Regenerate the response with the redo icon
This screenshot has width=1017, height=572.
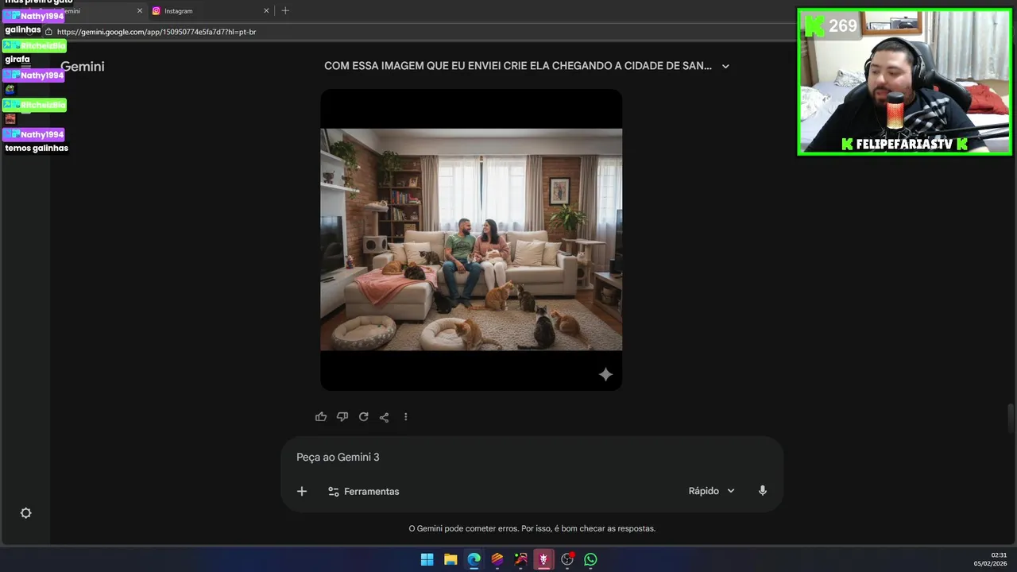[363, 416]
